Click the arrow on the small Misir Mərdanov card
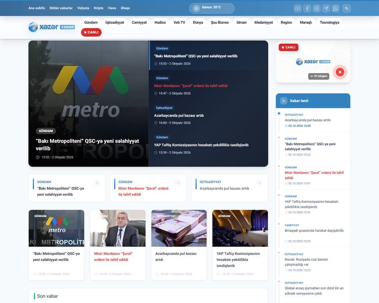Screen dimensions: 379x303 178,183
